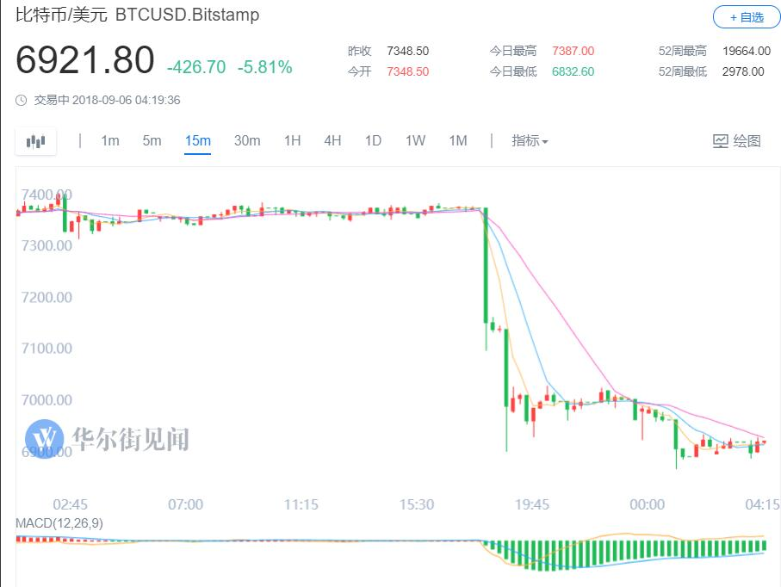The image size is (781, 587).
Task: Expand the 指标 indicators dropdown
Action: [530, 141]
